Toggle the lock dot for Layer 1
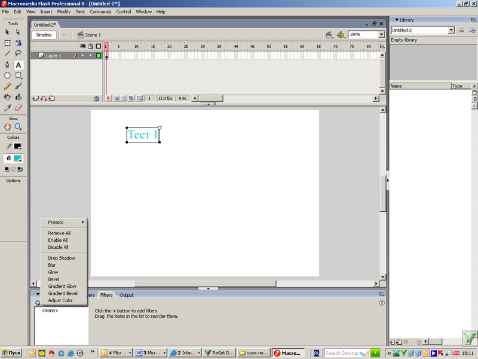Image resolution: width=478 pixels, height=359 pixels. tap(90, 56)
